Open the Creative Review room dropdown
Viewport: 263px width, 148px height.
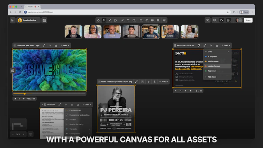click(x=28, y=20)
